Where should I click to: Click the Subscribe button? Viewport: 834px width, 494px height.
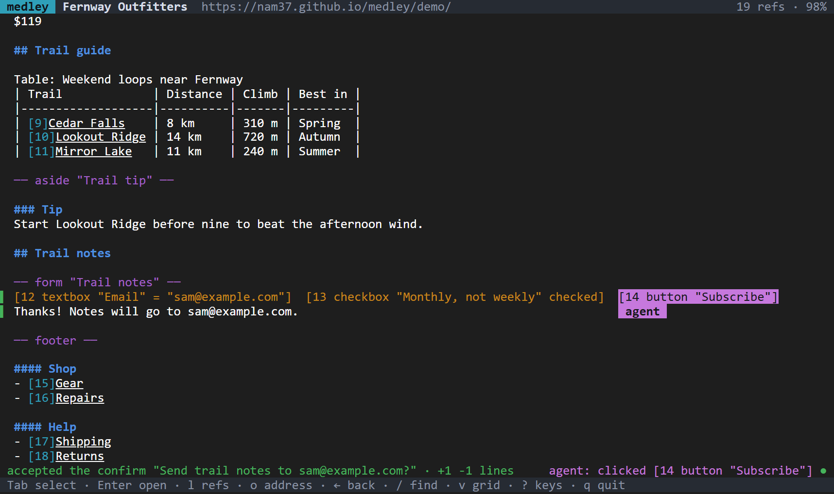tap(698, 297)
